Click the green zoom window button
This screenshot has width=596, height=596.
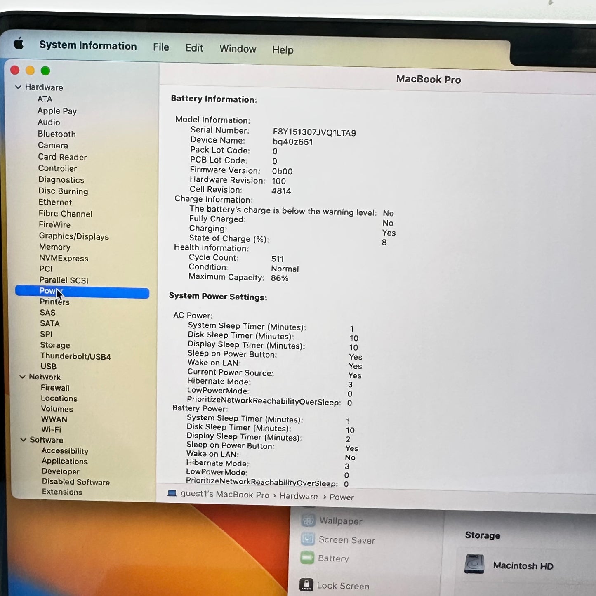[45, 71]
